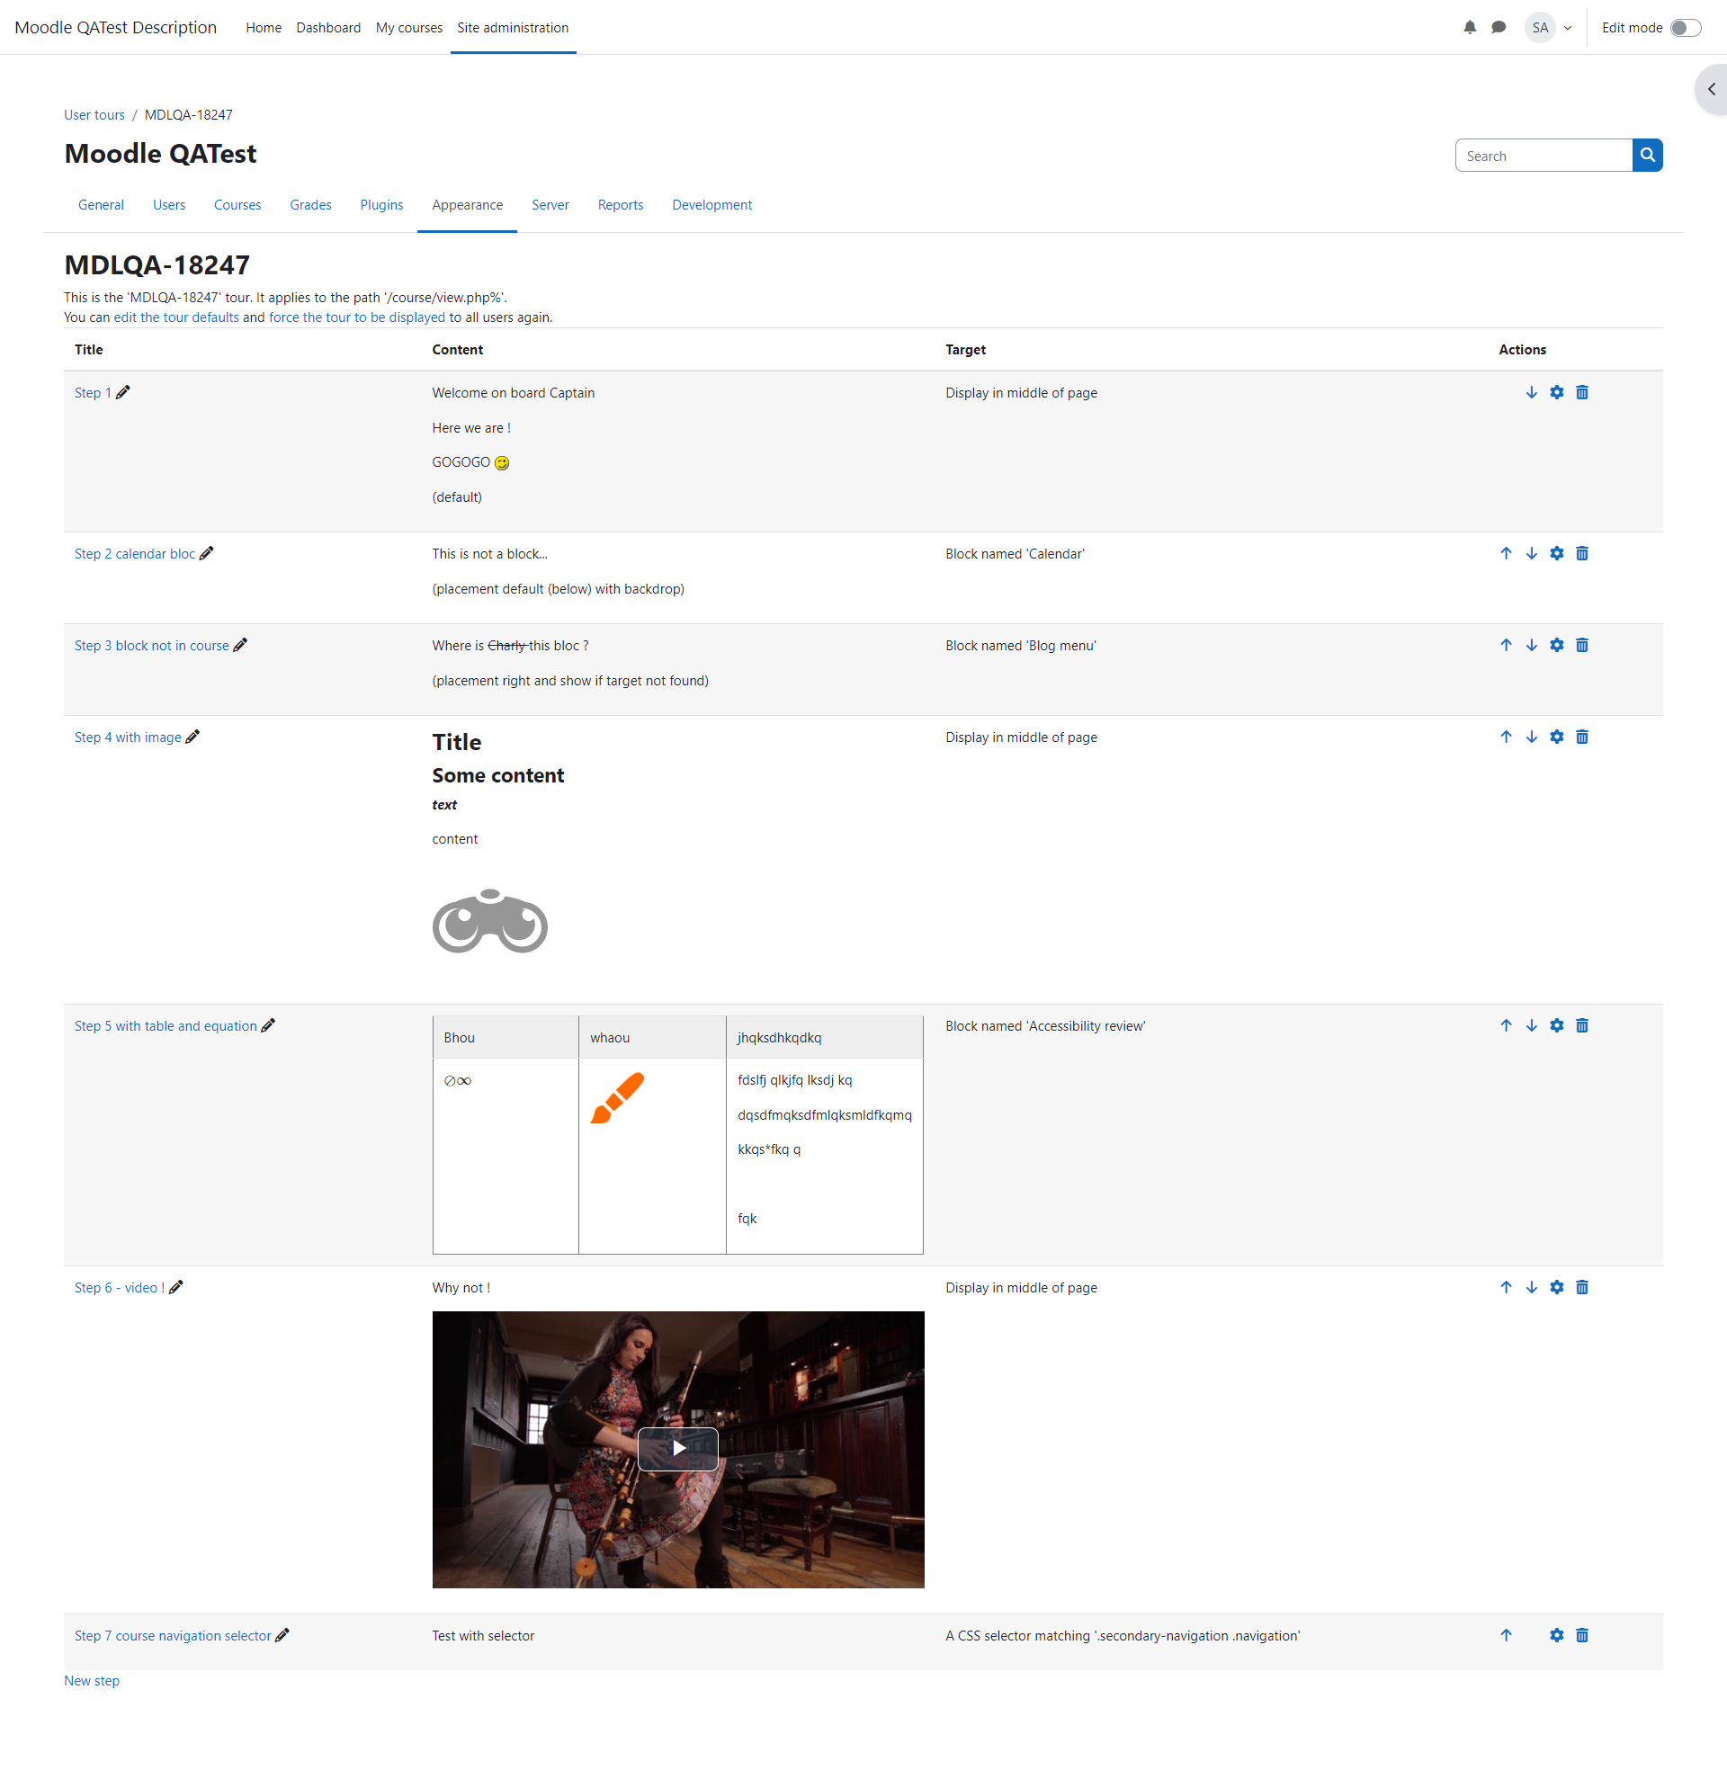Move Step 4 with image up
Screen dimensions: 1727x1770
tap(1506, 737)
